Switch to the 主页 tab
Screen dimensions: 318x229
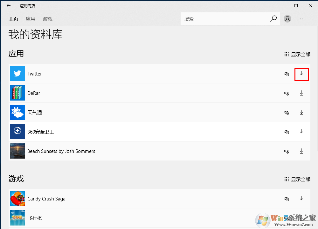point(13,19)
